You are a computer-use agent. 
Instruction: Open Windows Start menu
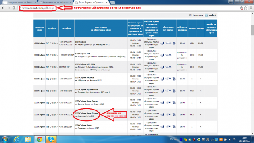(x=5, y=139)
